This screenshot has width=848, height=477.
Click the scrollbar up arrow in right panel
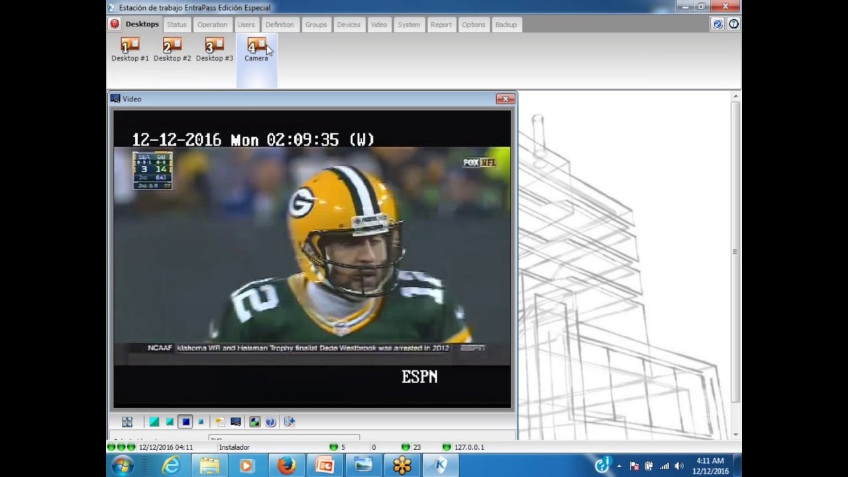click(735, 97)
